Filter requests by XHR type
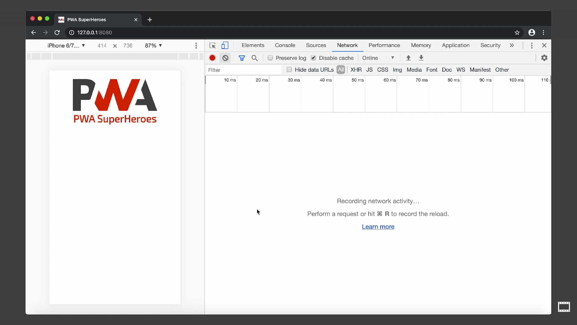 (x=356, y=70)
